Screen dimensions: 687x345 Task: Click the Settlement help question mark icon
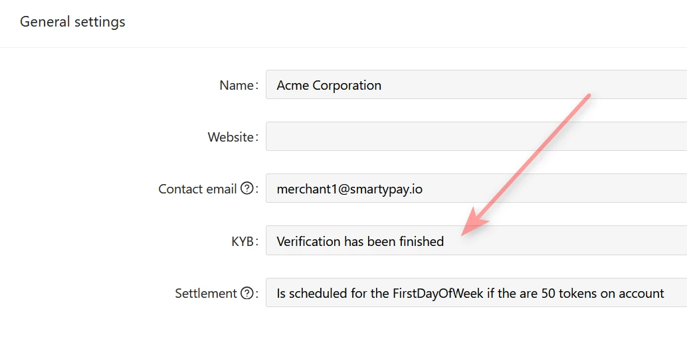click(247, 293)
